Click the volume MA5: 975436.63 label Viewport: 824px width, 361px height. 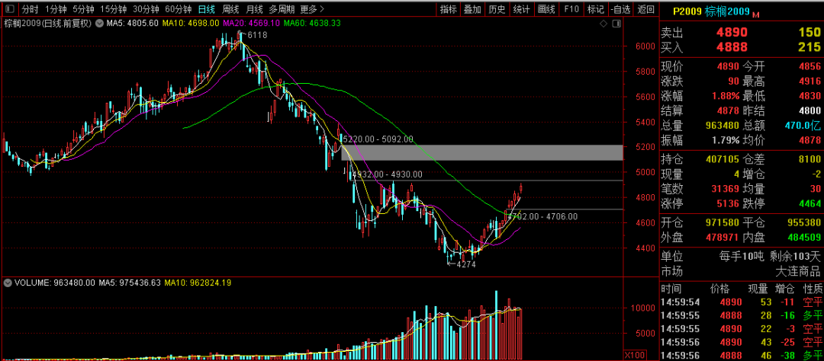tap(130, 283)
